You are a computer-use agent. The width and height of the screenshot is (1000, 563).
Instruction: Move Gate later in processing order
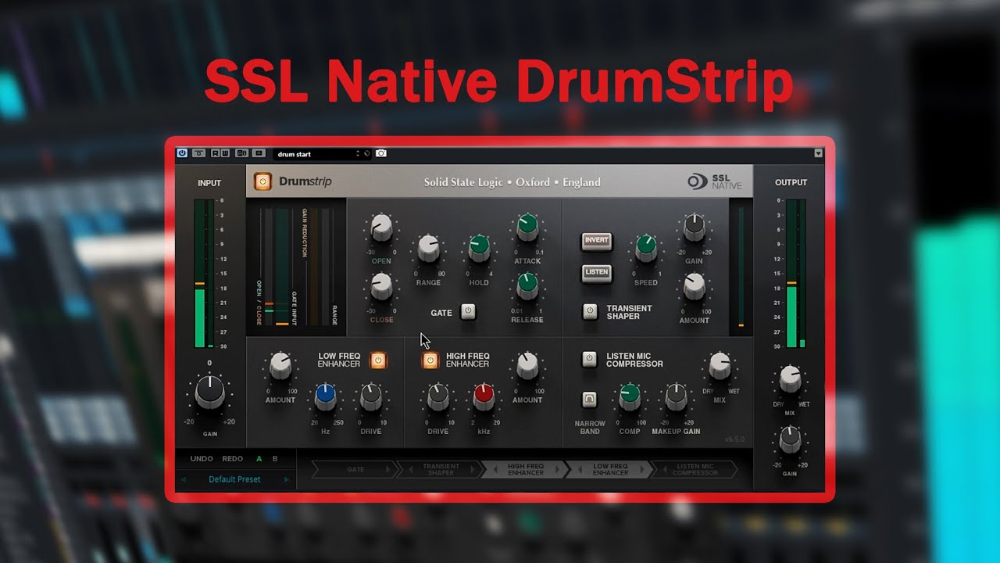click(x=387, y=469)
